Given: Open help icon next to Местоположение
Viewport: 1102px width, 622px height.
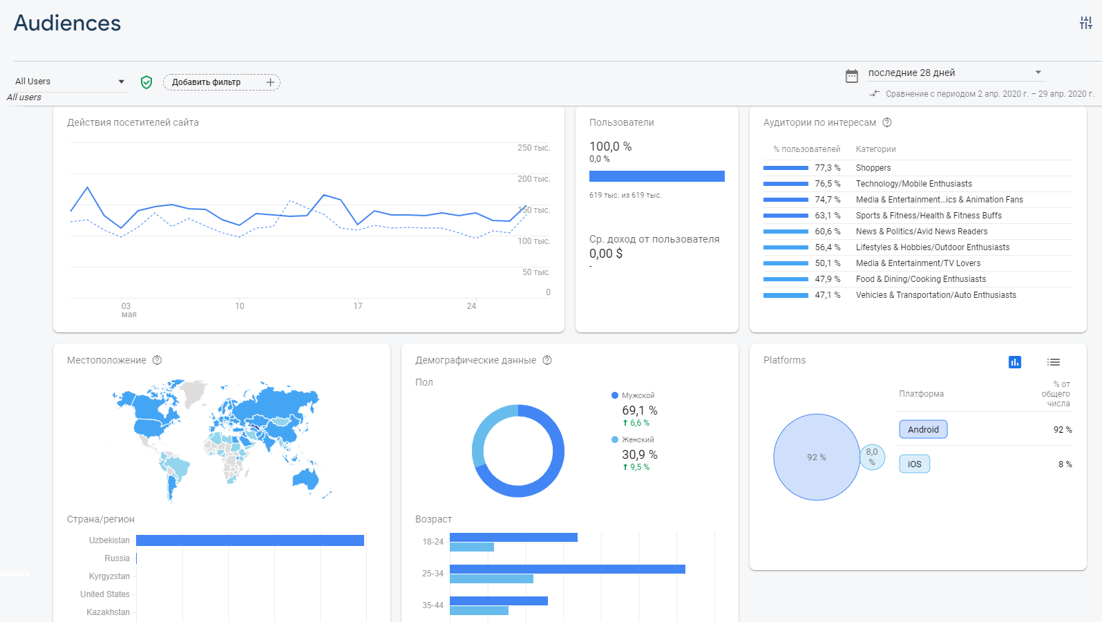Looking at the screenshot, I should 157,360.
